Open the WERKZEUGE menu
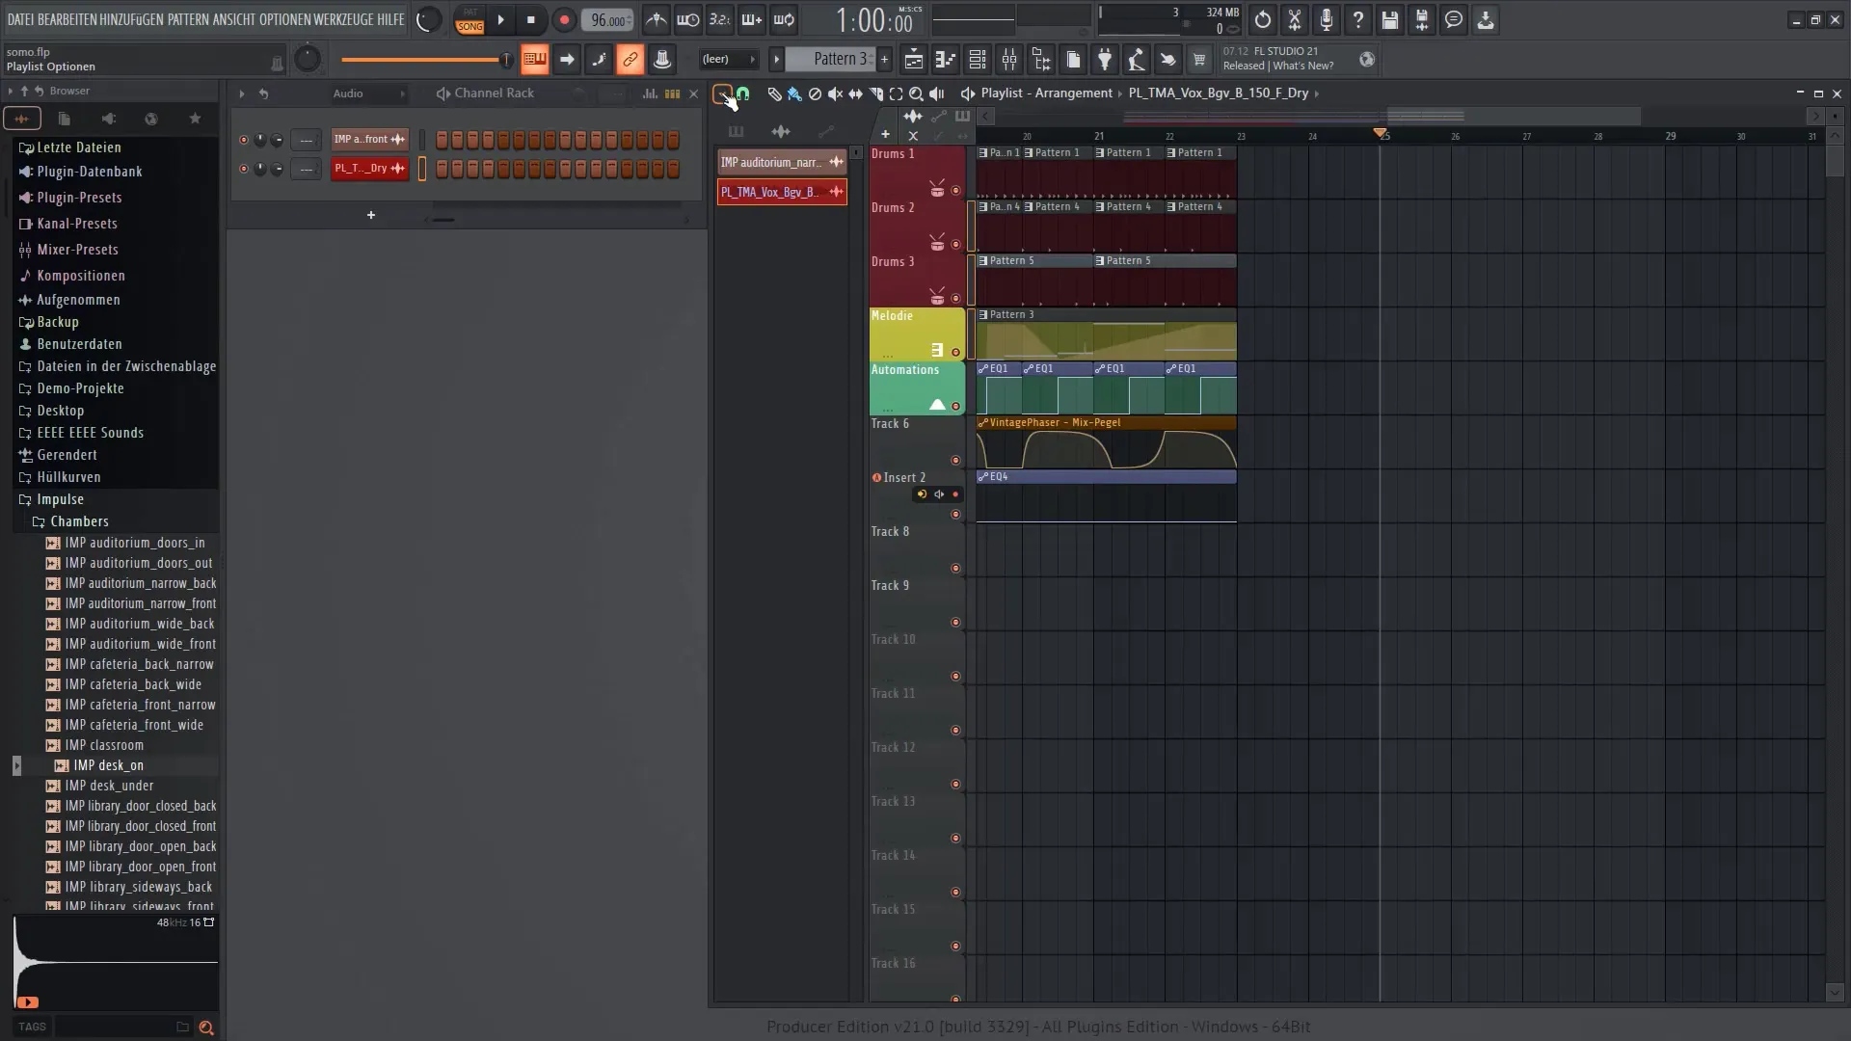Viewport: 1851px width, 1041px height. pyautogui.click(x=344, y=19)
